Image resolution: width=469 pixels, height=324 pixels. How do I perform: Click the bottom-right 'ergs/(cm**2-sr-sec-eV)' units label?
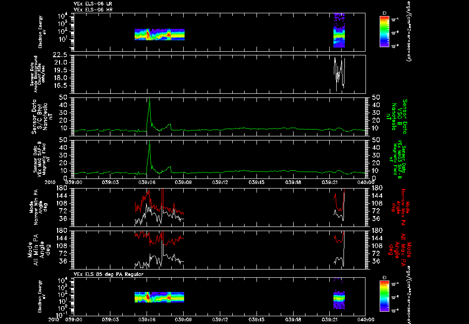[x=408, y=294]
